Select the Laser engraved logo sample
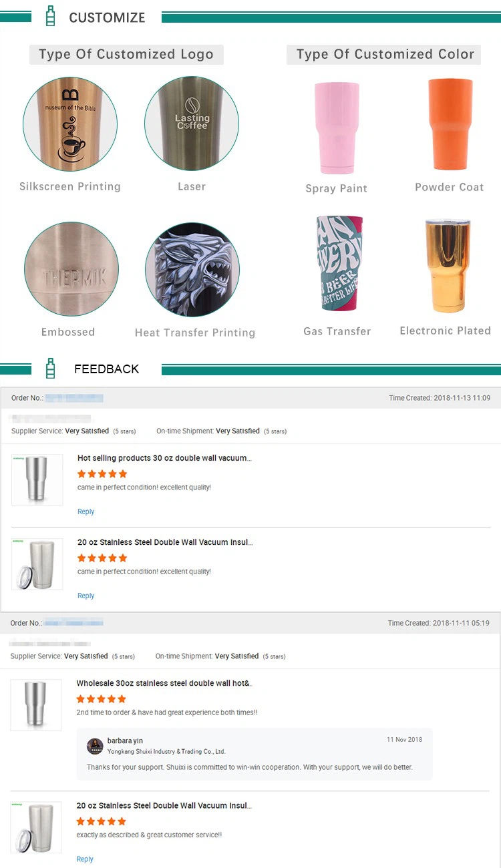The width and height of the screenshot is (501, 868). (192, 124)
